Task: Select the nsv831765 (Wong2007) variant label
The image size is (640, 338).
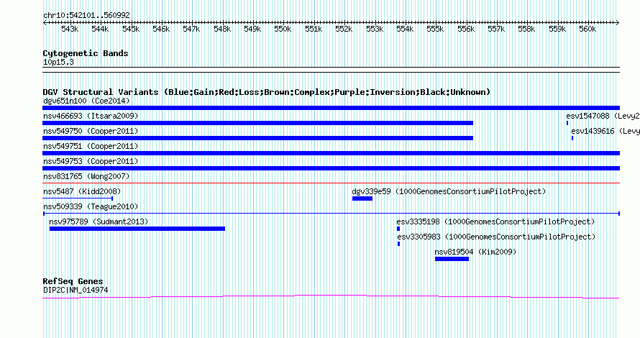Action: [x=86, y=176]
